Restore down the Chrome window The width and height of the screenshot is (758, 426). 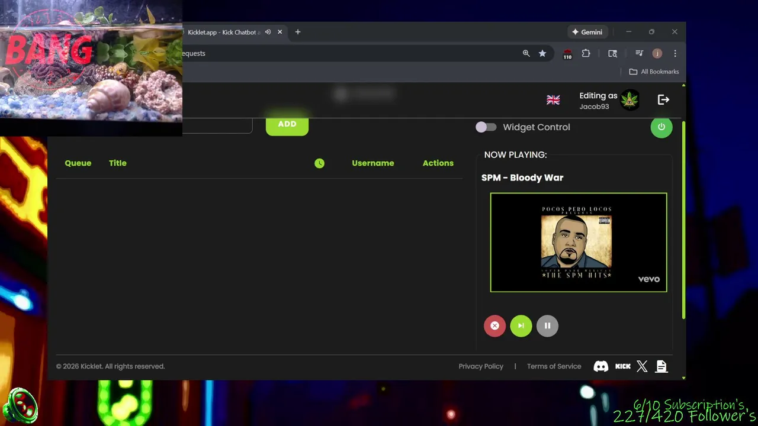point(651,32)
